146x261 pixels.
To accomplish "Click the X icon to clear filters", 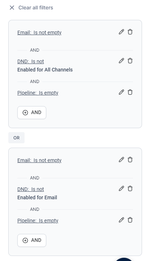I will tap(12, 8).
